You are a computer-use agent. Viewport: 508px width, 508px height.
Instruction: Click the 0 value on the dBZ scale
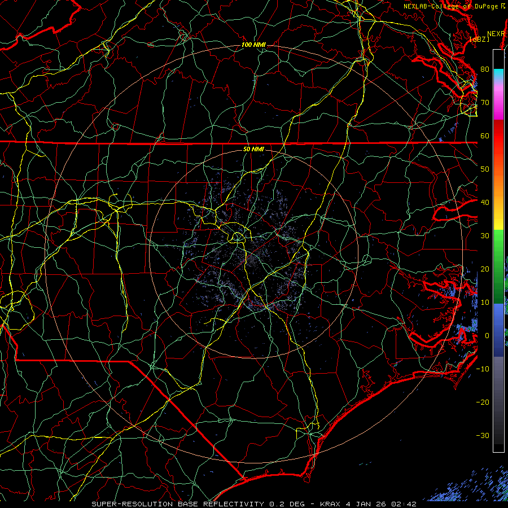(487, 336)
